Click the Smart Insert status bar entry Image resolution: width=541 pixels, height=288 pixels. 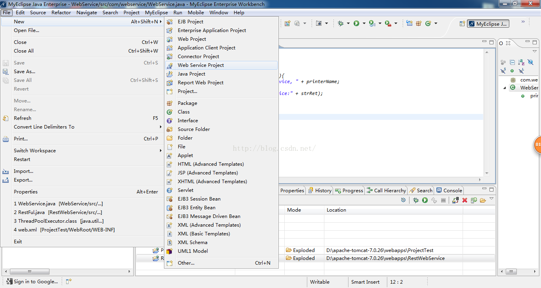[x=365, y=282]
